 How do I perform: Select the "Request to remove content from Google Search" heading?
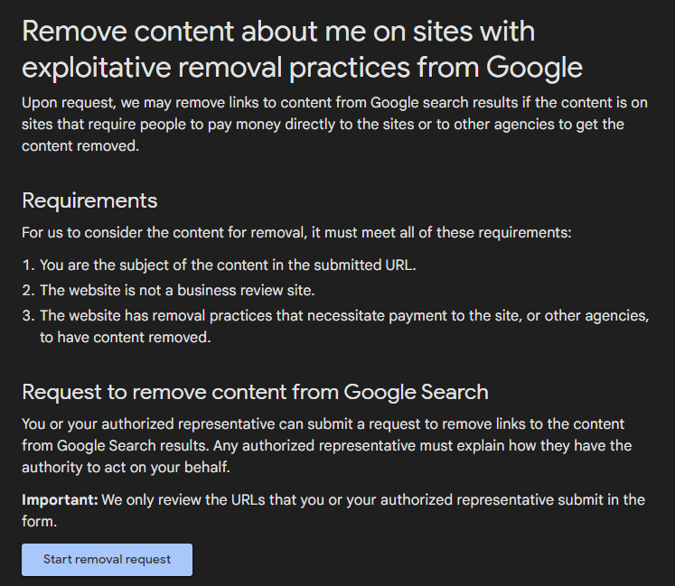point(255,391)
